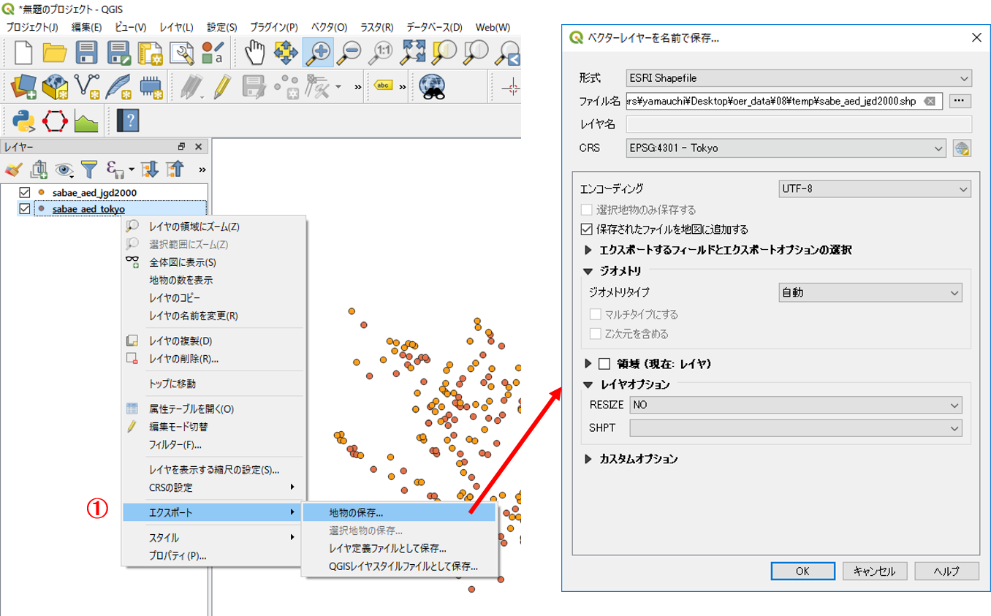Viewport: 991px width, 616px height.
Task: Open the new print layout icon
Action: tap(151, 53)
